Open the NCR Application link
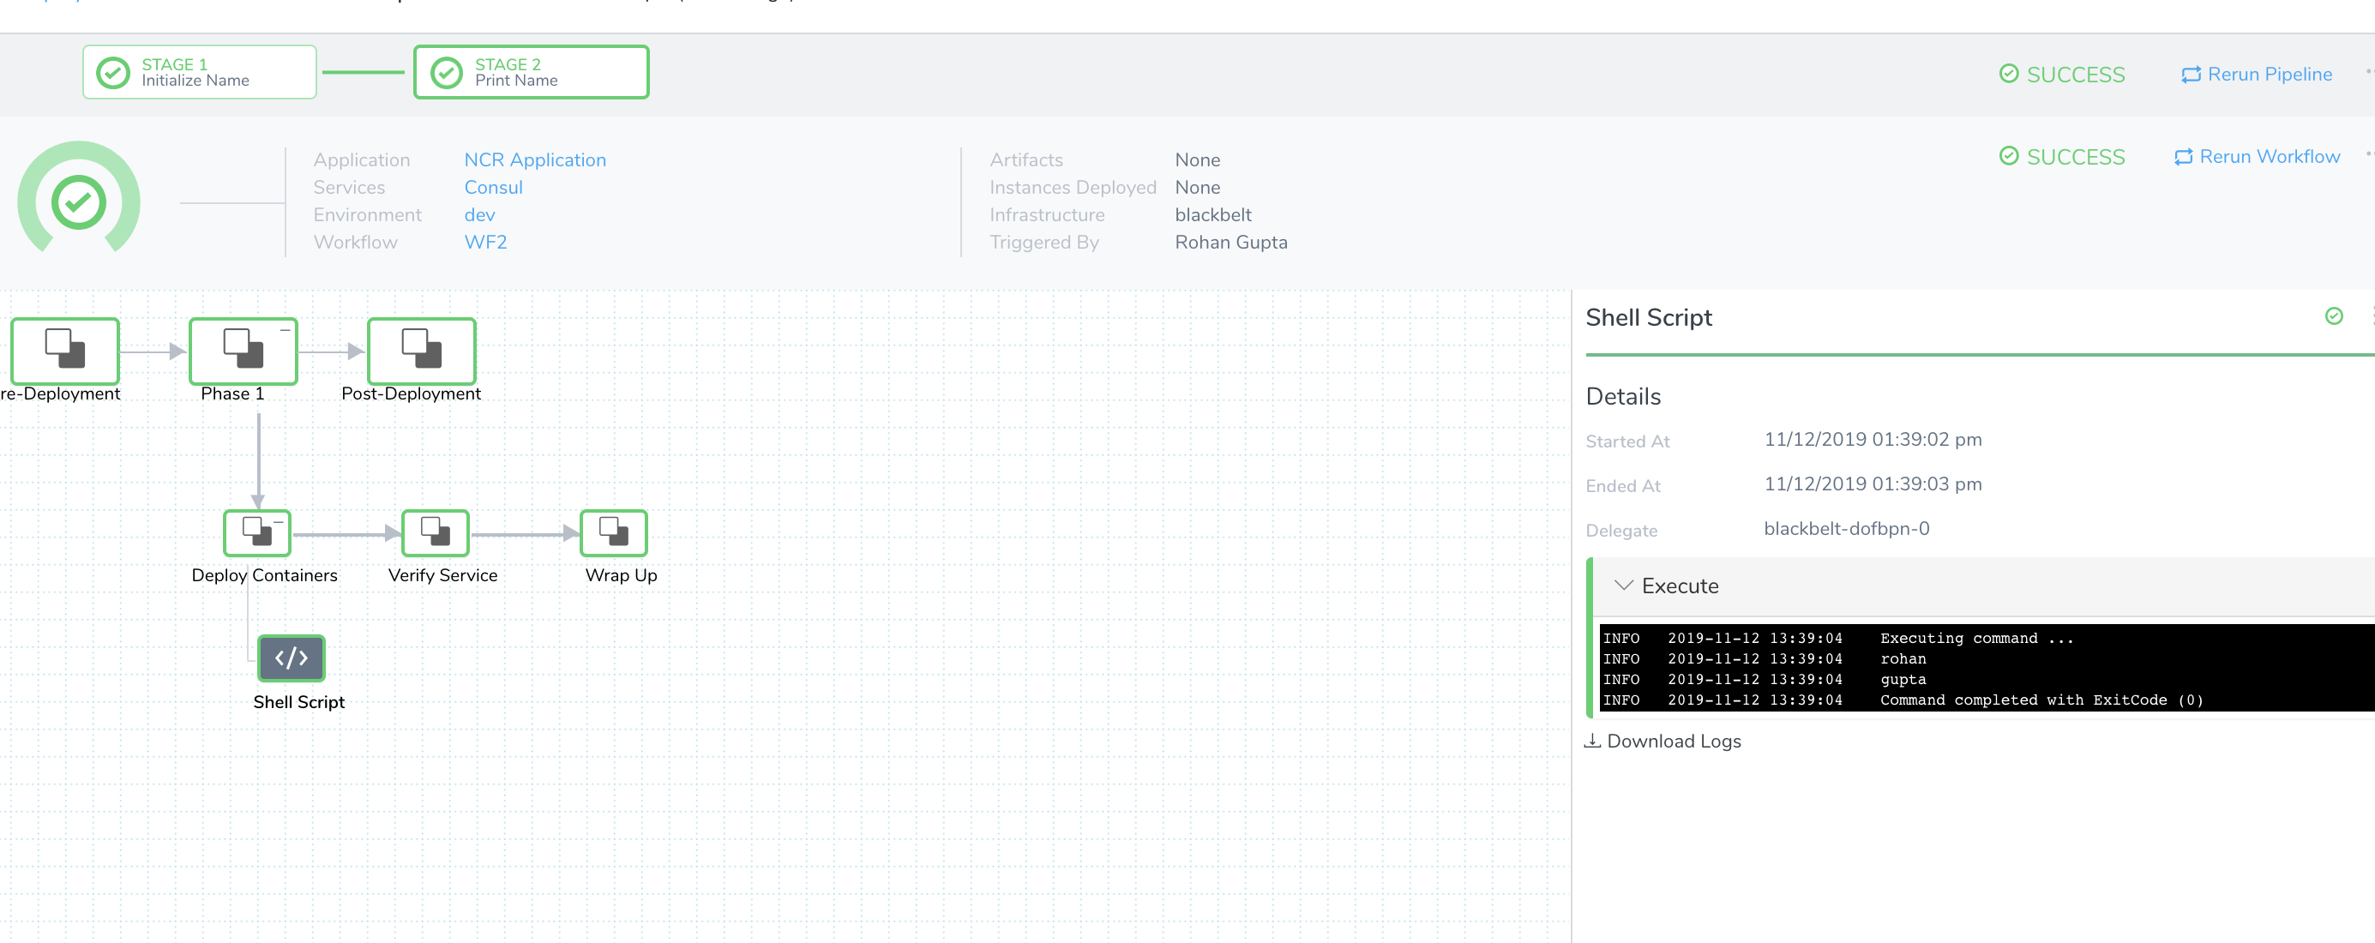2375x943 pixels. [535, 159]
